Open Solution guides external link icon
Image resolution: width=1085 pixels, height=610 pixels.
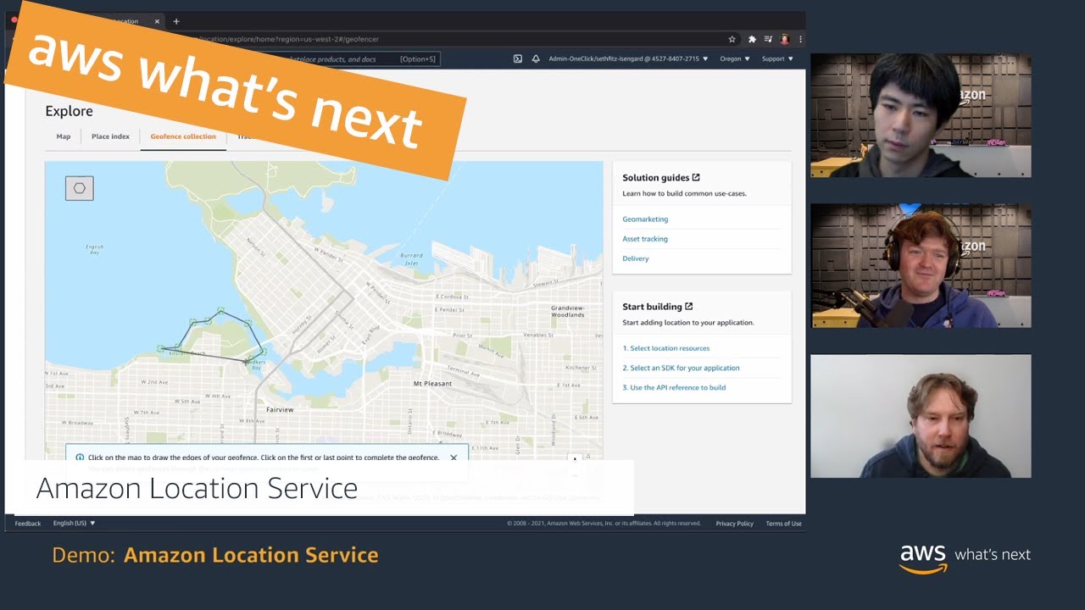696,177
